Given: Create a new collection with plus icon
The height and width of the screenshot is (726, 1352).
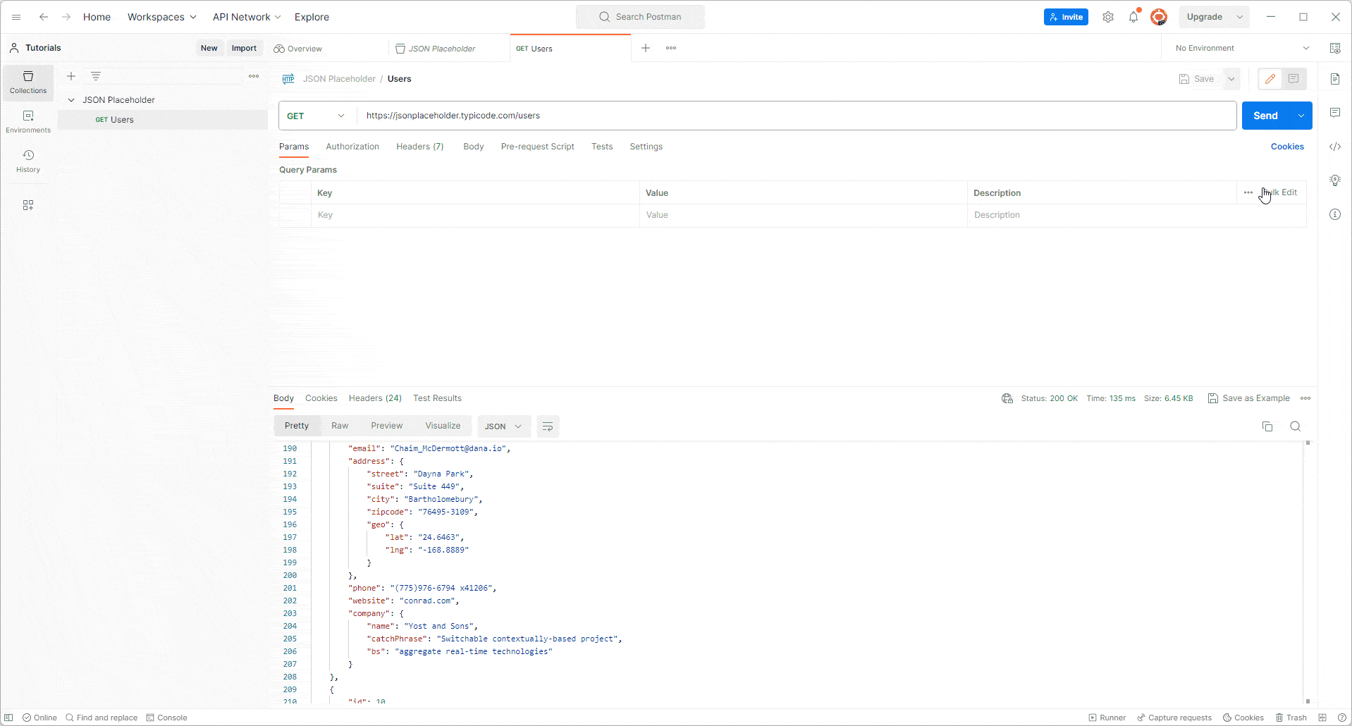Looking at the screenshot, I should [71, 76].
